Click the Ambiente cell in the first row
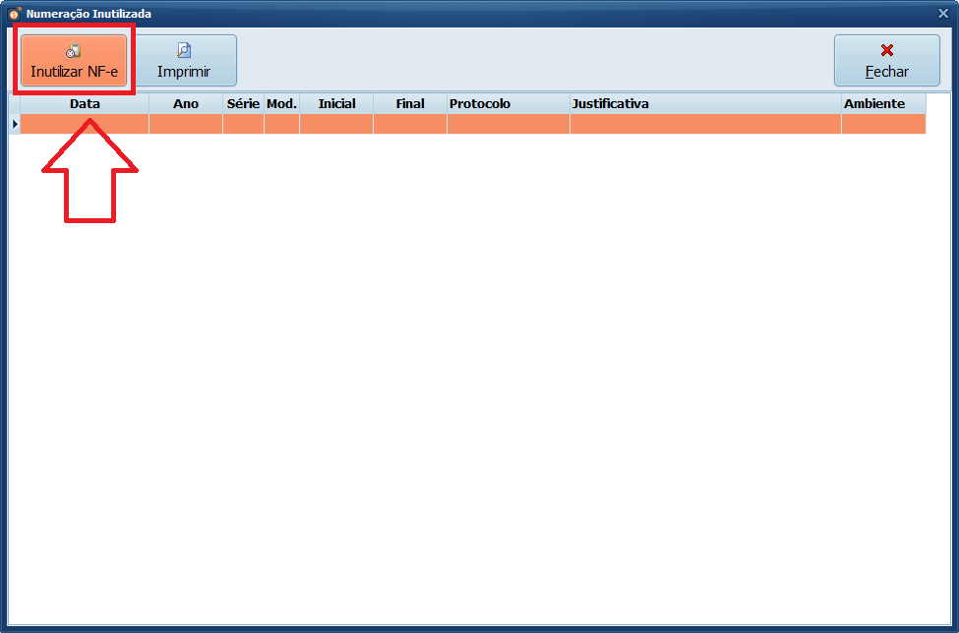This screenshot has height=633, width=959. pos(882,124)
